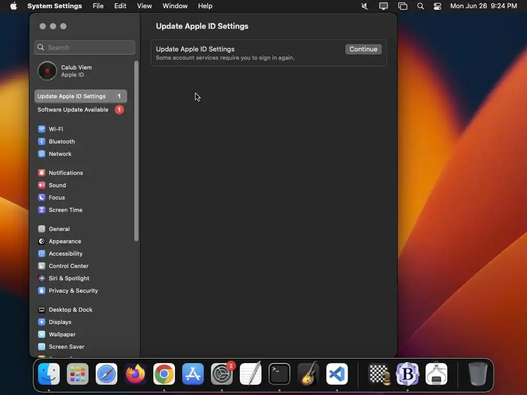Open Terminal from the Dock
Image resolution: width=527 pixels, height=395 pixels.
tap(279, 374)
